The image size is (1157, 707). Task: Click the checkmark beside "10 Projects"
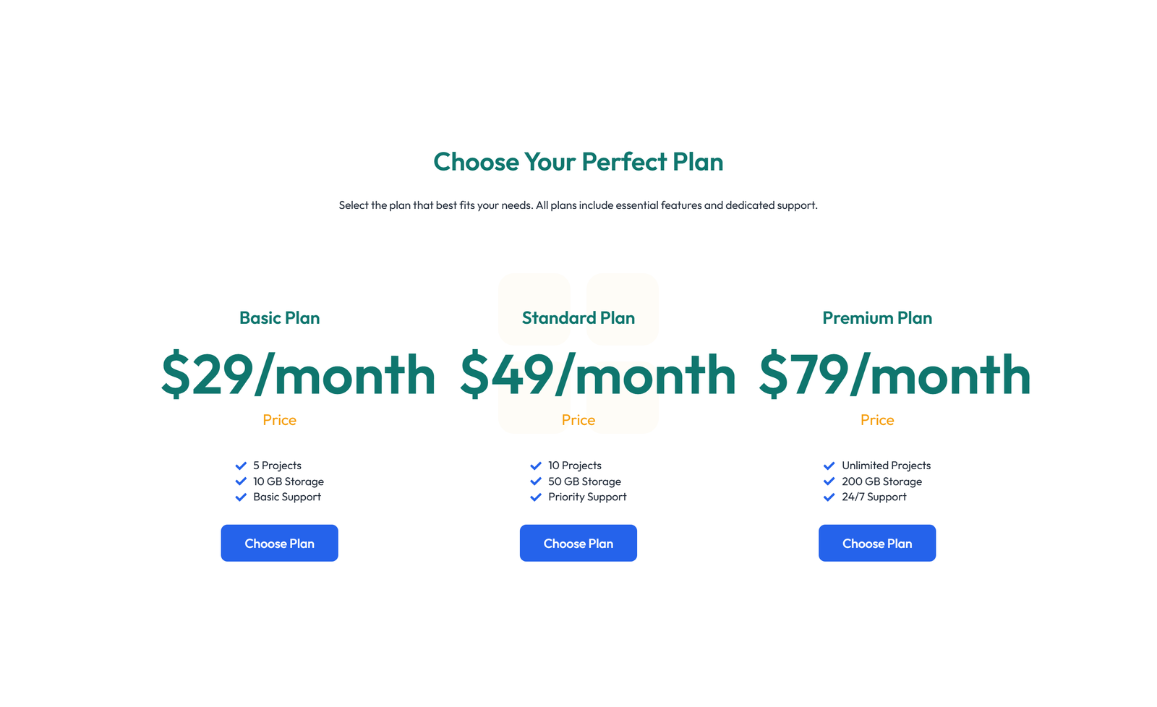536,466
